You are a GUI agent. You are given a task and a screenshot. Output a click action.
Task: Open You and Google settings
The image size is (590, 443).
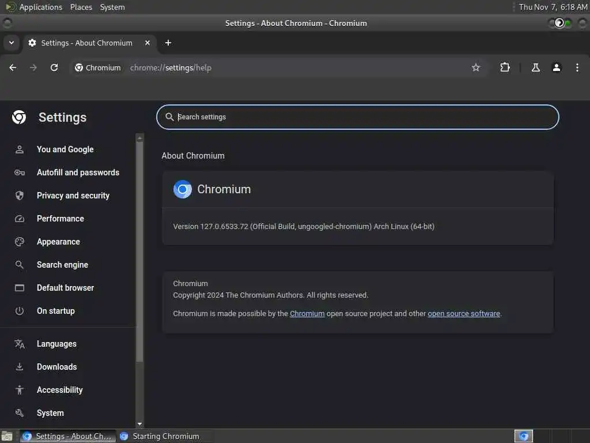pos(65,149)
